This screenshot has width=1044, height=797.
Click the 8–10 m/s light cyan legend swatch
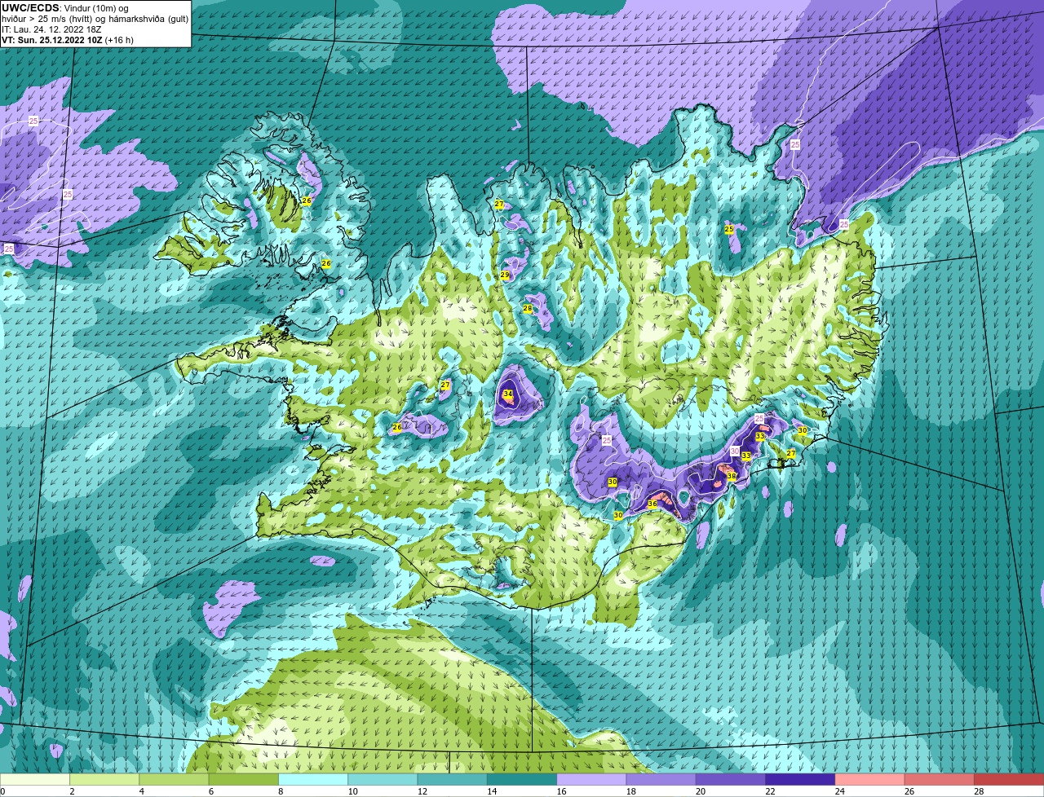(x=313, y=779)
